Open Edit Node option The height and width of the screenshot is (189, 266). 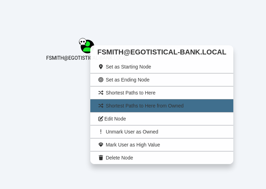click(115, 119)
